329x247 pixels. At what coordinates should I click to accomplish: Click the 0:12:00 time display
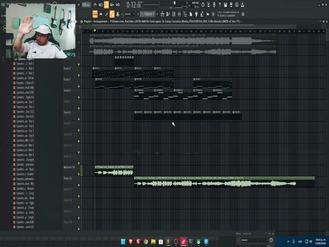click(134, 5)
